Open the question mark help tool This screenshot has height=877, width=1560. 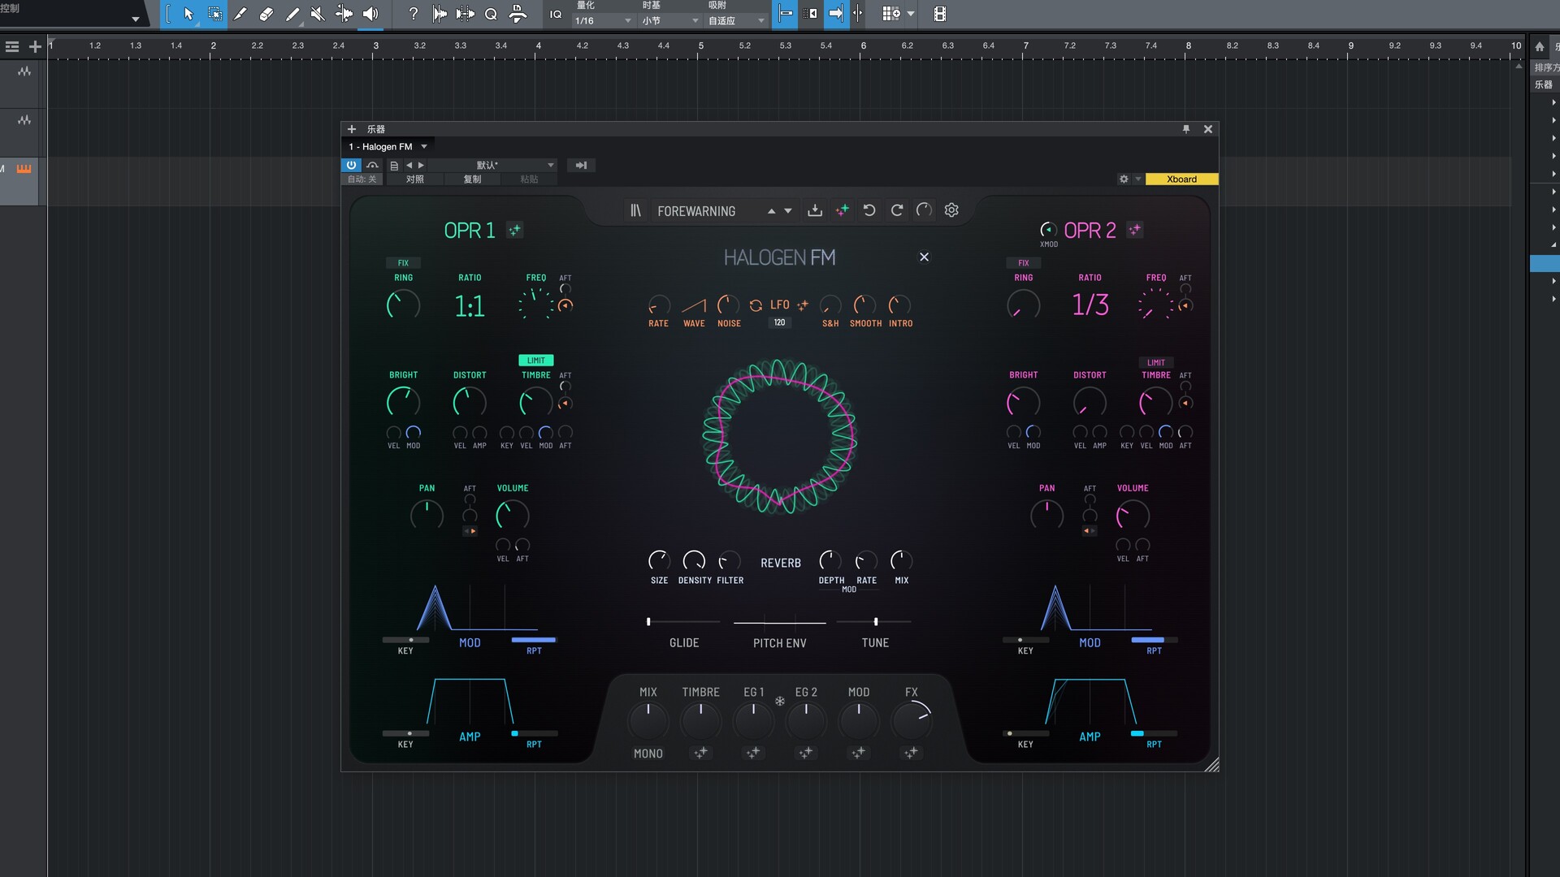click(x=414, y=14)
